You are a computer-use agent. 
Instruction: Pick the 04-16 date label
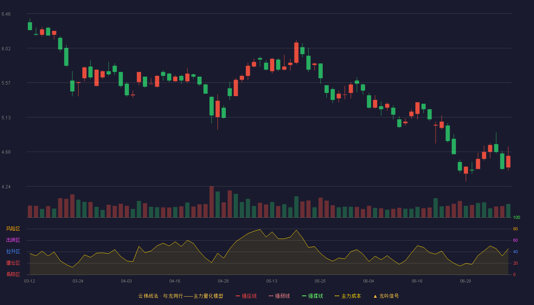point(175,281)
